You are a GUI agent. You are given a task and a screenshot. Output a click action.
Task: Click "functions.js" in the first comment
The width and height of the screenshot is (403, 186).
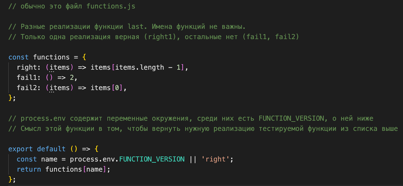click(x=111, y=6)
